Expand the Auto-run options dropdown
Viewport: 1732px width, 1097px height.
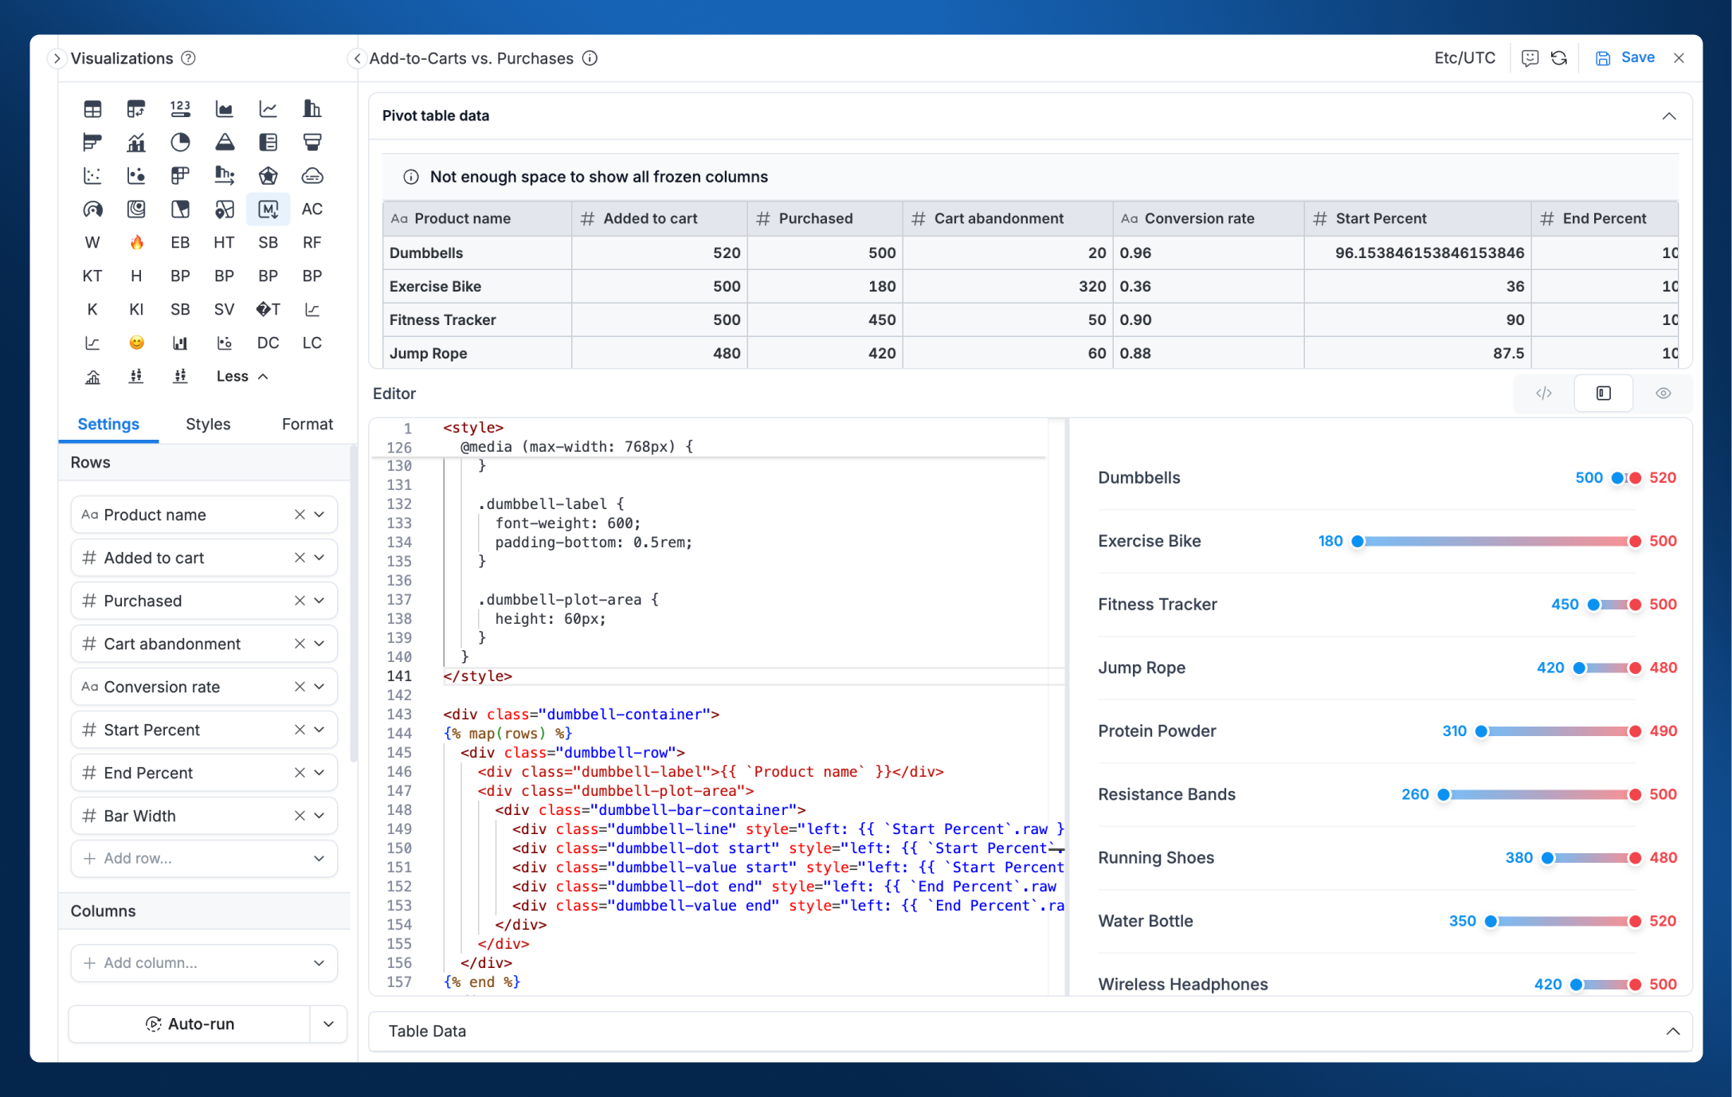click(327, 1024)
